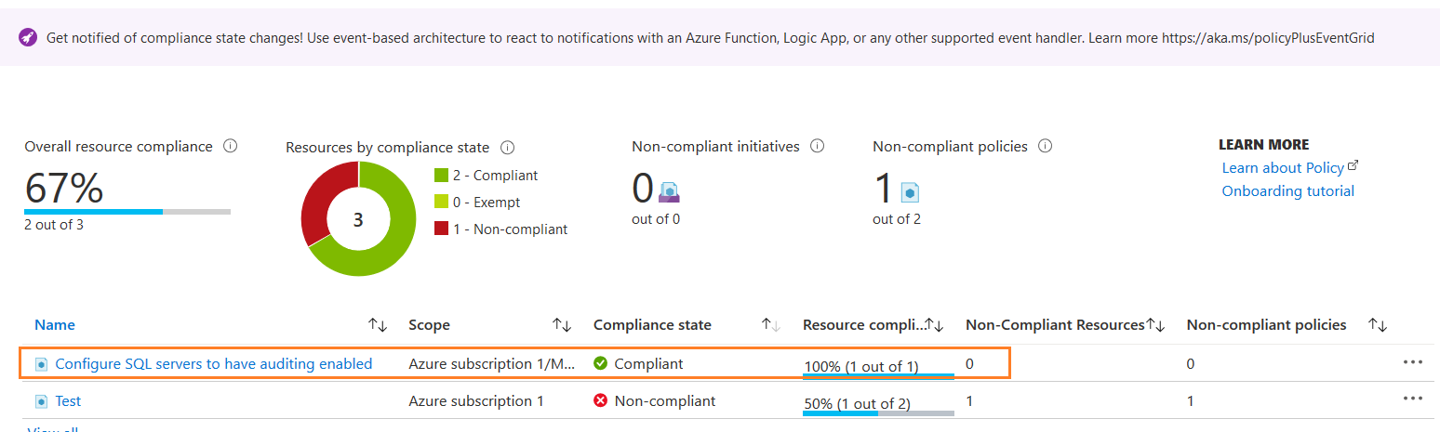Sort by Compliance state column arrows

click(771, 325)
